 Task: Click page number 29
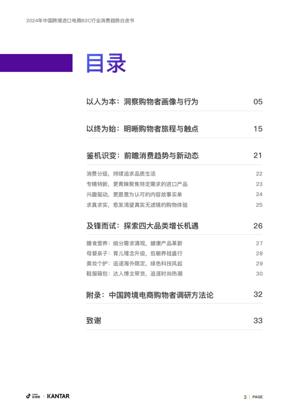[x=259, y=264]
